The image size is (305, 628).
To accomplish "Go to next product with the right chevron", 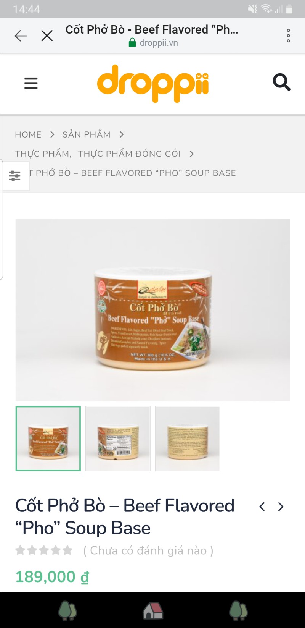I will [281, 507].
